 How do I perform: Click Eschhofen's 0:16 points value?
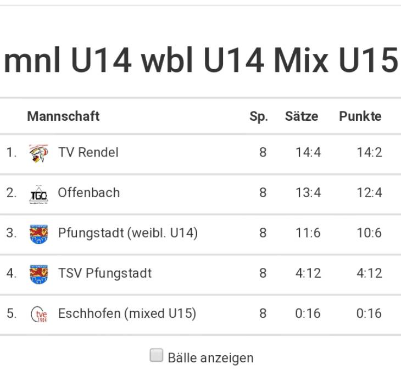coord(369,313)
